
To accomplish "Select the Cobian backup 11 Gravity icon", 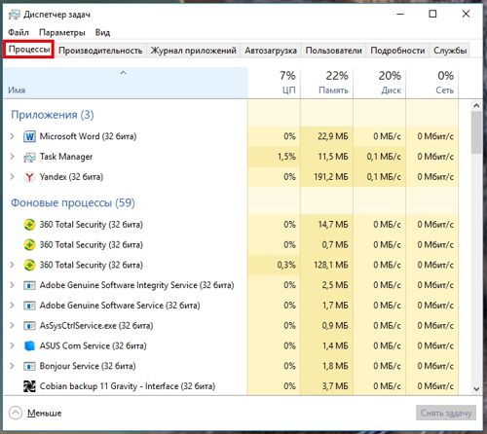I will 29,386.
